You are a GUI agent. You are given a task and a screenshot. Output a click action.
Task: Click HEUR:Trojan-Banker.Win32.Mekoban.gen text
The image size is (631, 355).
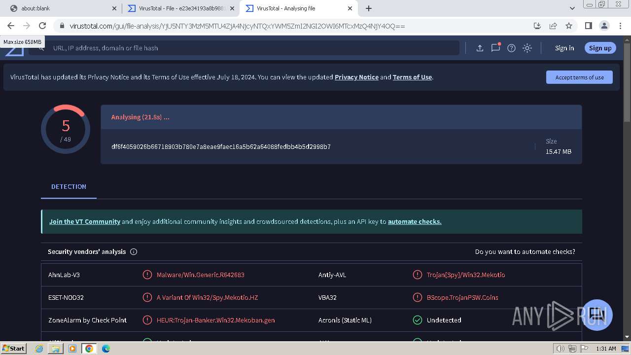click(215, 320)
